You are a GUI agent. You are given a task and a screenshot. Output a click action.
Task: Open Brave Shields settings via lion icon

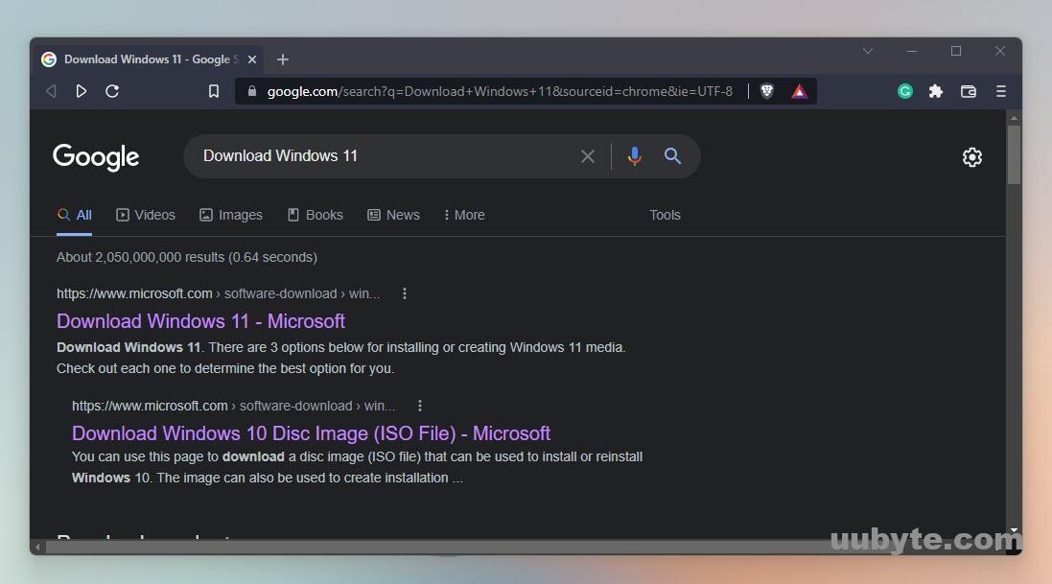pos(766,91)
